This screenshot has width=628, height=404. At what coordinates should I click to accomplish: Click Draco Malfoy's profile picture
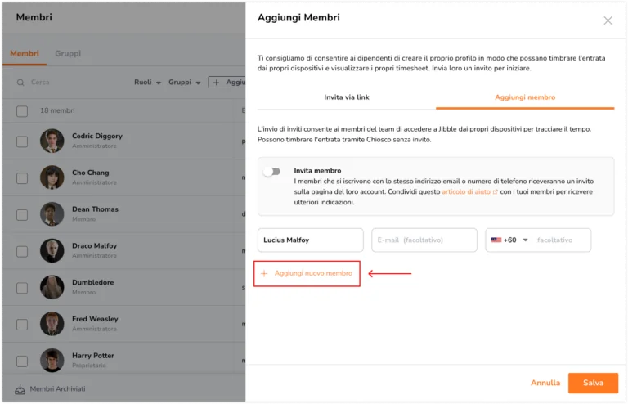coord(52,250)
